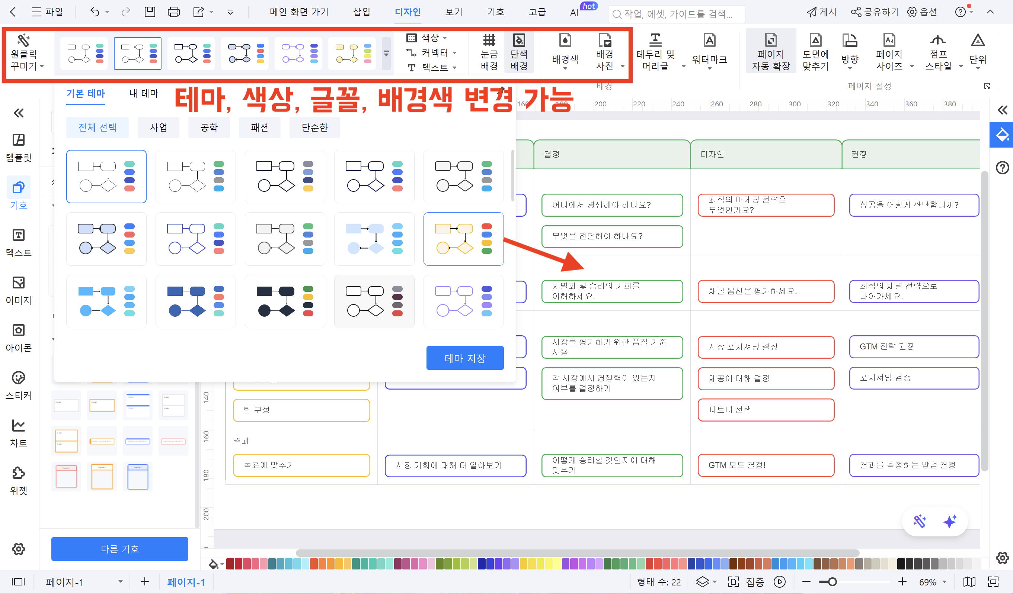Switch to the 내 테마 tab

point(144,94)
